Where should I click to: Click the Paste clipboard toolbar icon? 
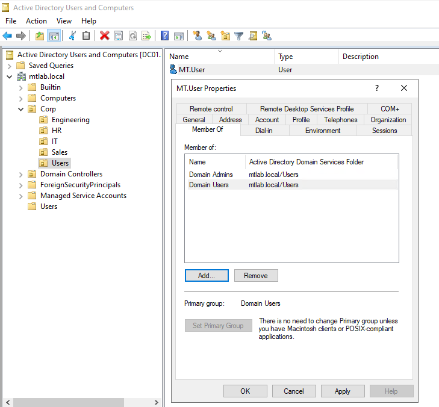(x=86, y=36)
